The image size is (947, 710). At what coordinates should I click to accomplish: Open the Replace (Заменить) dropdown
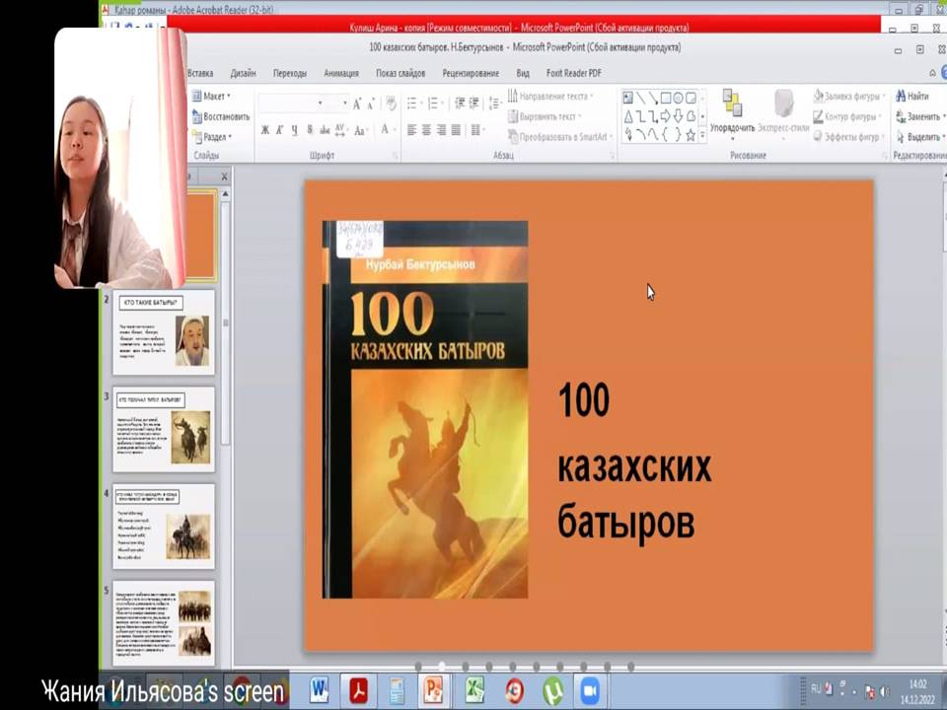tap(917, 116)
